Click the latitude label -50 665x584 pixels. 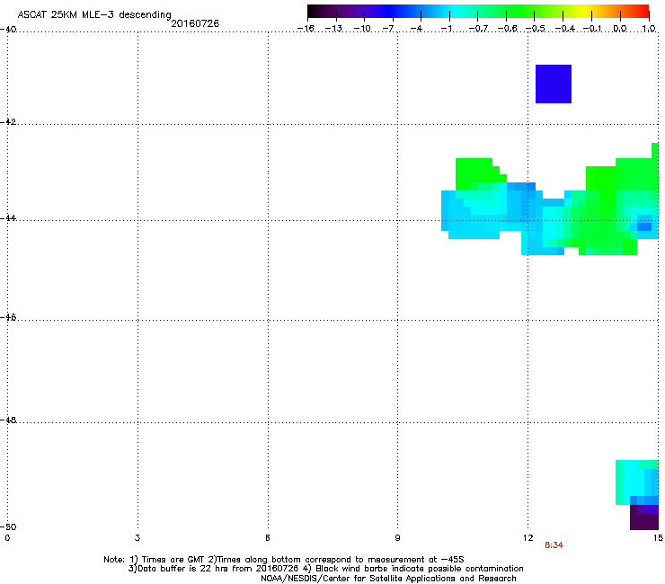point(8,526)
